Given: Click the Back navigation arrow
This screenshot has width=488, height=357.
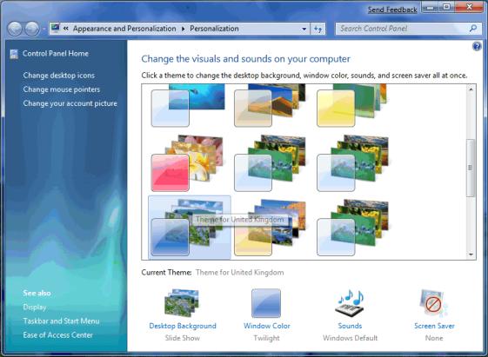Looking at the screenshot, I should 15,29.
